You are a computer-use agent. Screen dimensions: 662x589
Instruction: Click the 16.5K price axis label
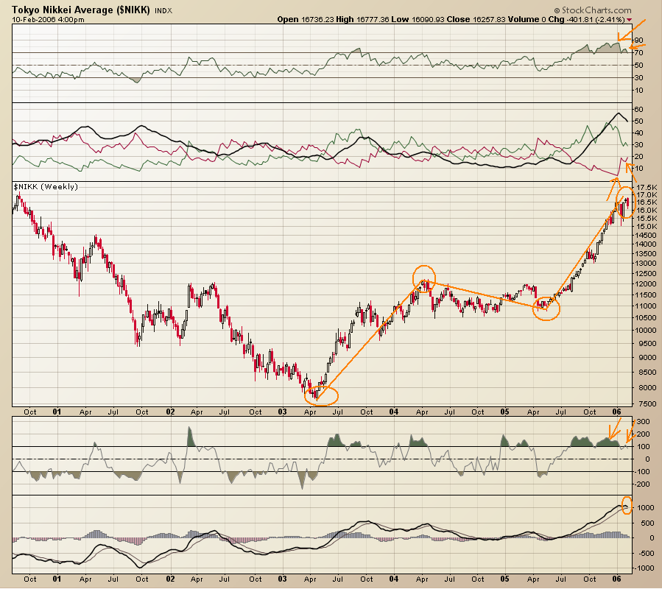tap(647, 202)
